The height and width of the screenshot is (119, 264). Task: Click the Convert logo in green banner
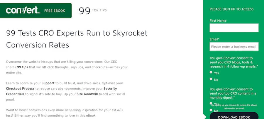click(23, 11)
